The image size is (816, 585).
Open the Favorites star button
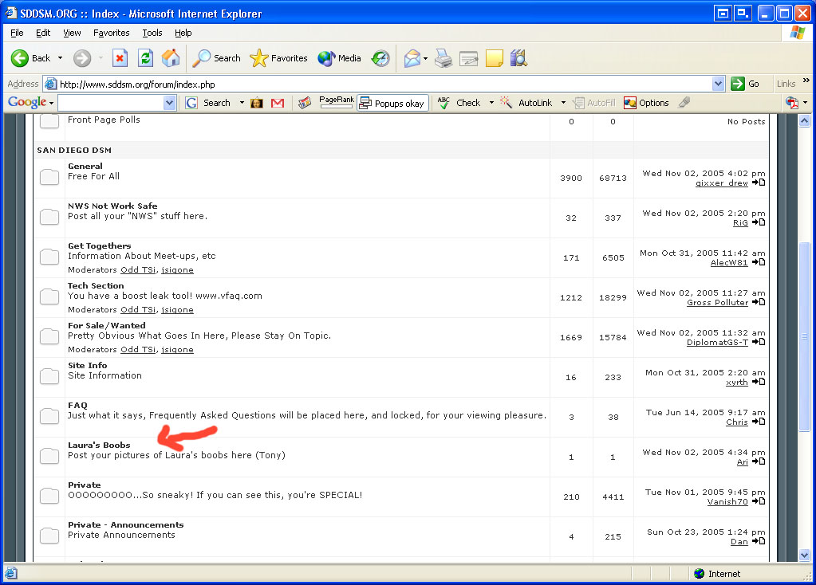click(278, 58)
